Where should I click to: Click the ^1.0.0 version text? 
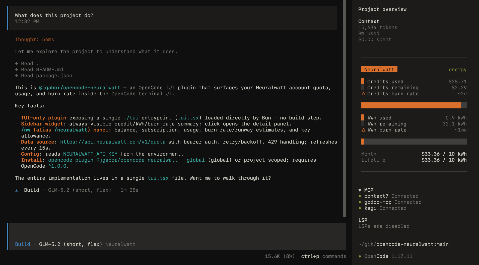click(57, 166)
